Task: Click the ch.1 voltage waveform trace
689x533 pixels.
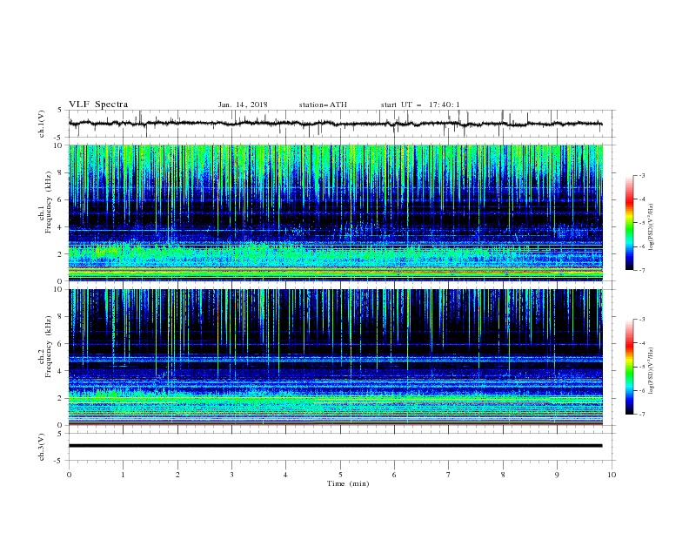Action: click(x=335, y=124)
